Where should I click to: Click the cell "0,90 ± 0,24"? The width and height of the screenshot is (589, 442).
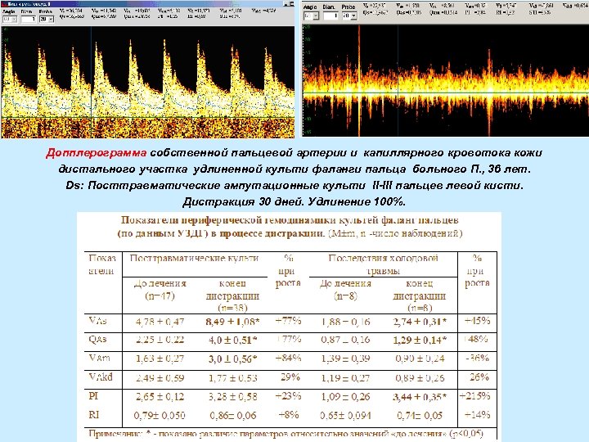coord(420,359)
